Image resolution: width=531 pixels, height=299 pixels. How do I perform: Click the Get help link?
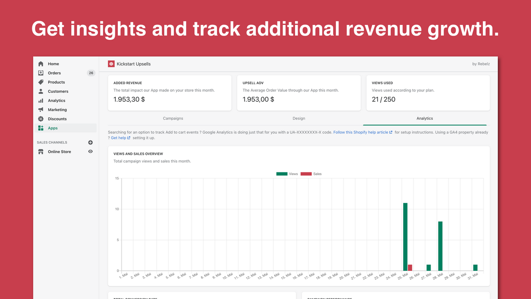tap(119, 137)
